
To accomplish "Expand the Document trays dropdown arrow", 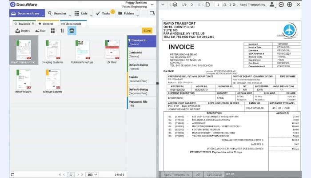I will [43, 16].
